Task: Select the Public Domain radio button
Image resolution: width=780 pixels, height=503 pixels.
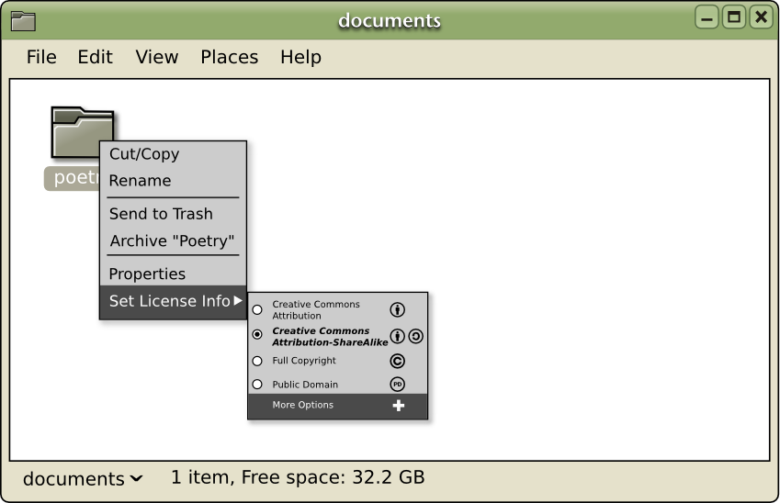Action: 257,385
